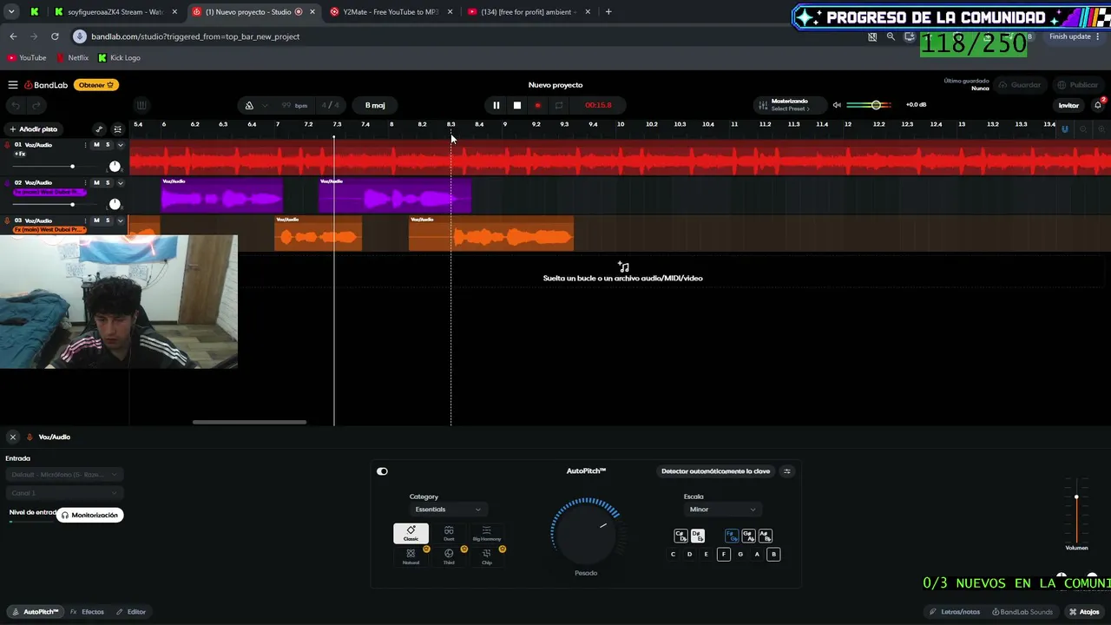This screenshot has width=1111, height=625.
Task: Switch to the AutoPitch bottom tab
Action: (36, 612)
